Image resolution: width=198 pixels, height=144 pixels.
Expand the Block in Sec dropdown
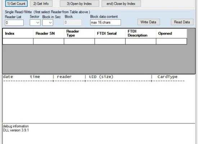pos(48,23)
